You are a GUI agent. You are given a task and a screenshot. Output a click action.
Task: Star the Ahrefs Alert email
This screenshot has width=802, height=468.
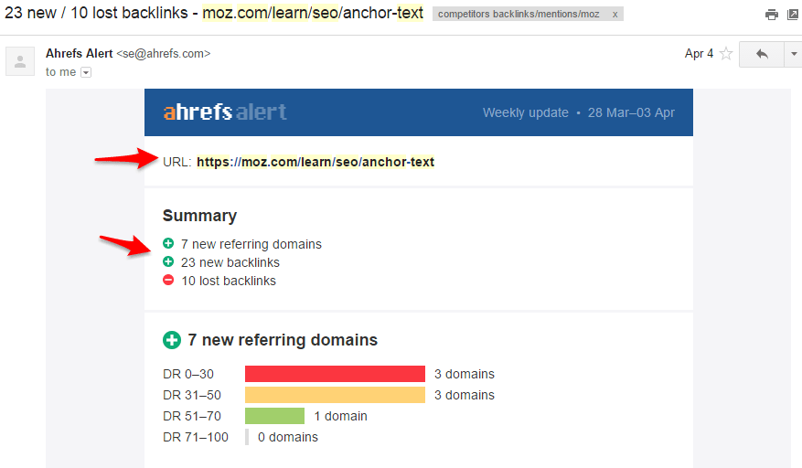pyautogui.click(x=726, y=54)
